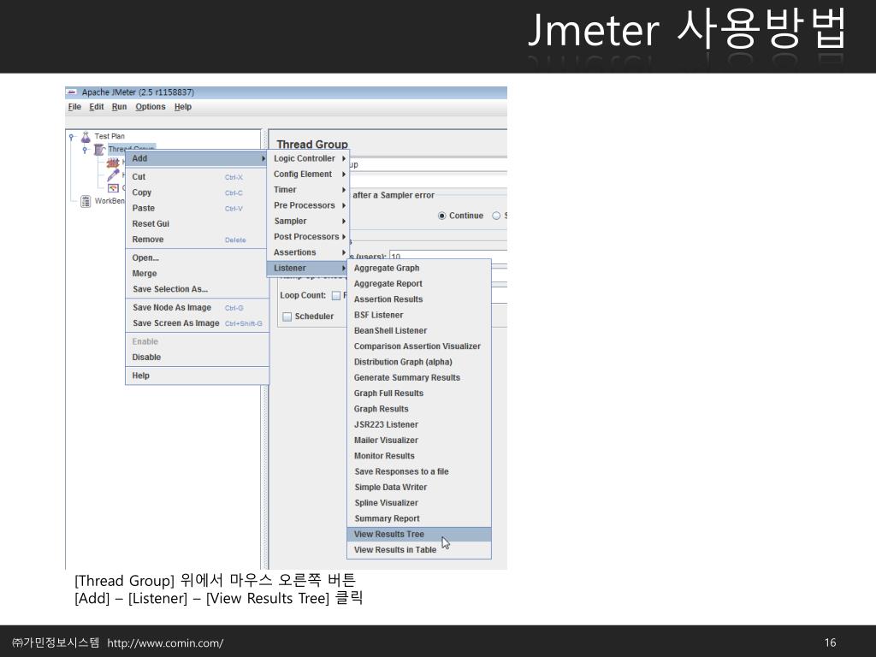The width and height of the screenshot is (876, 657).
Task: Open the comin.com link in footer
Action: (165, 643)
